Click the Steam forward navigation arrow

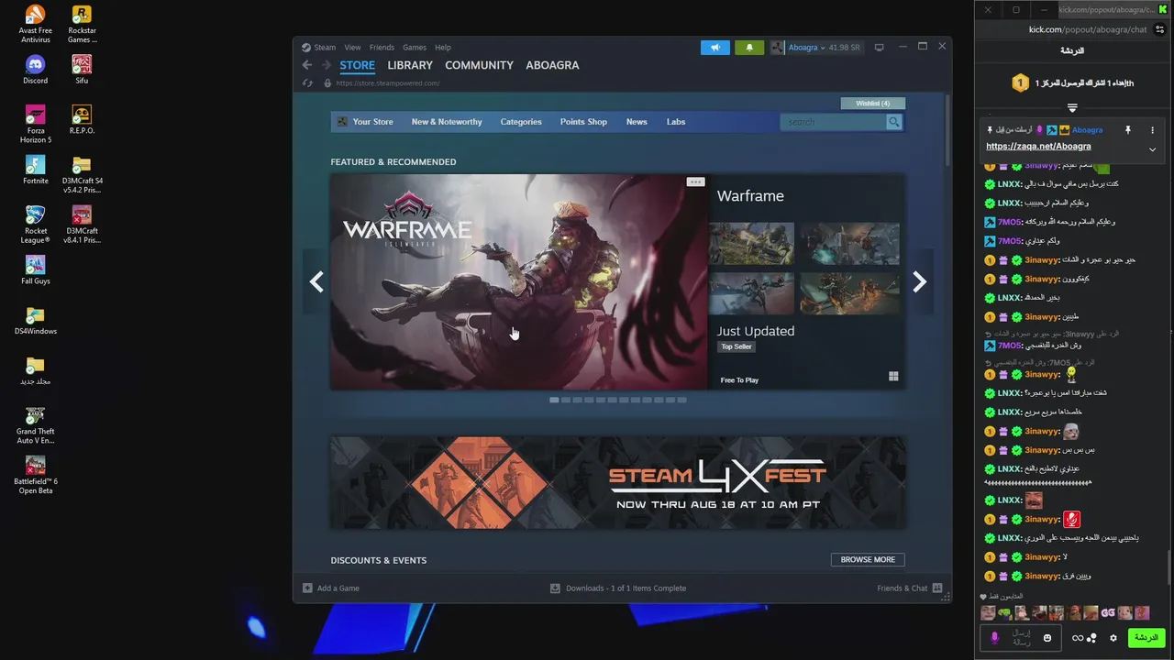click(326, 65)
